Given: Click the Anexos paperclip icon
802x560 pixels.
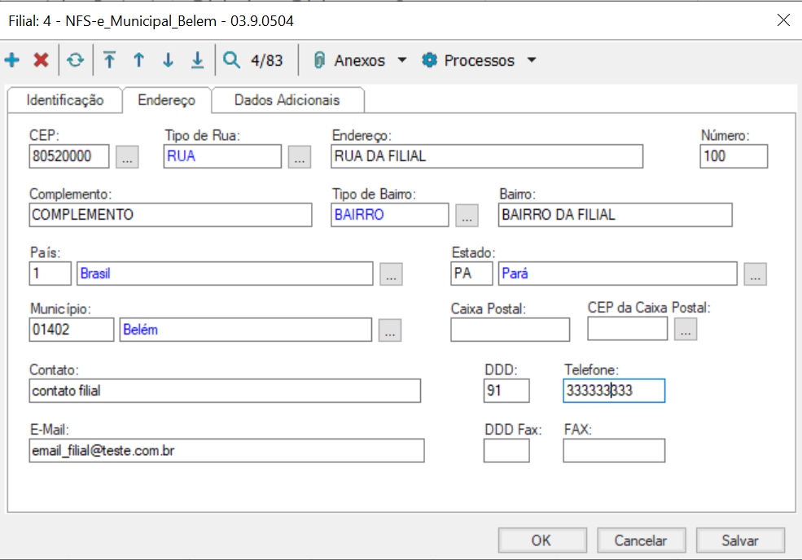Looking at the screenshot, I should [319, 60].
